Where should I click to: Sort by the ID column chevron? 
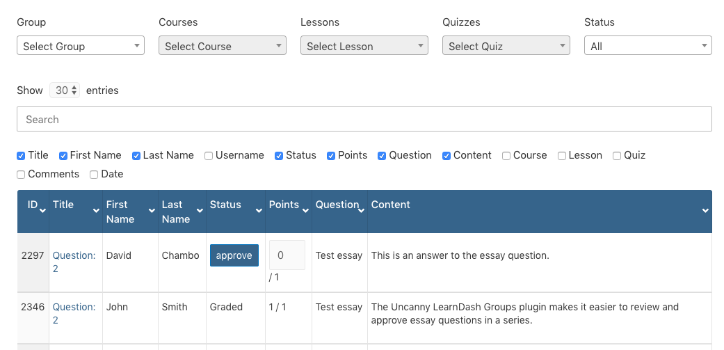coord(43,210)
